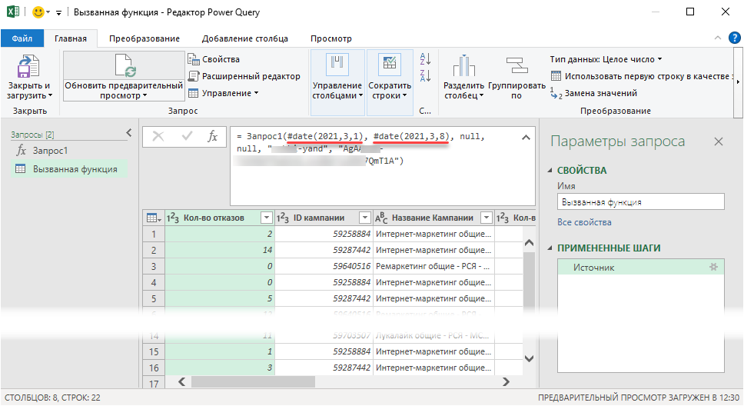Viewport: 744px width, 406px height.
Task: Click Замена значений button
Action: pos(594,93)
